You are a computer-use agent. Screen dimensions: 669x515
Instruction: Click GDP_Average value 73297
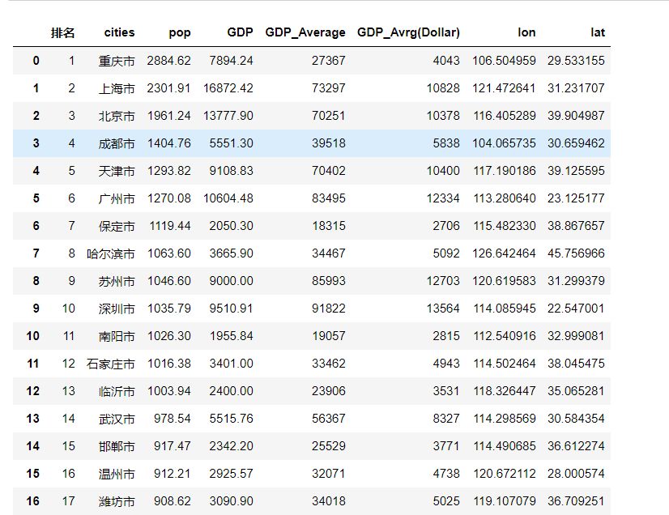pyautogui.click(x=329, y=88)
